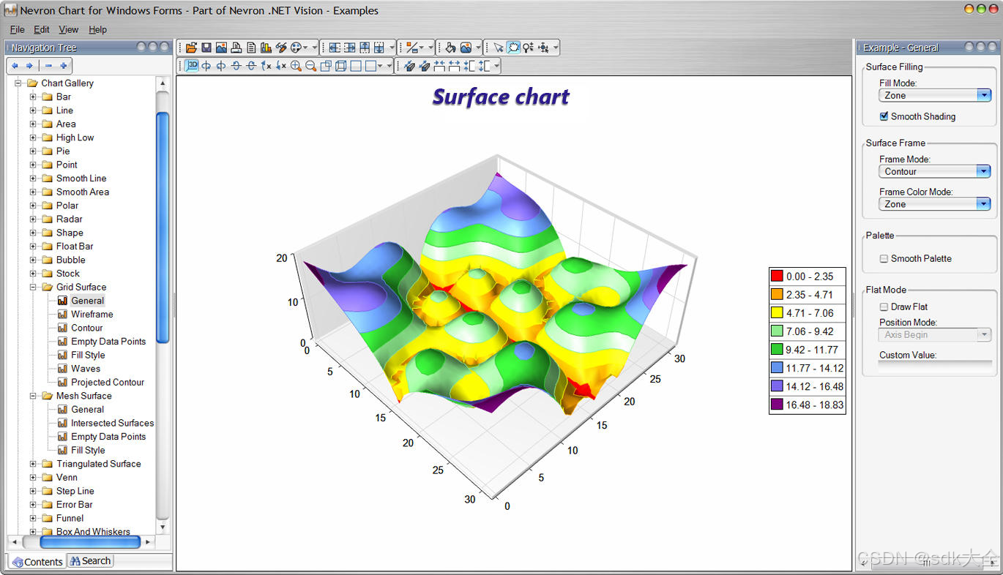Enable the 3D view toggle icon

coord(193,65)
